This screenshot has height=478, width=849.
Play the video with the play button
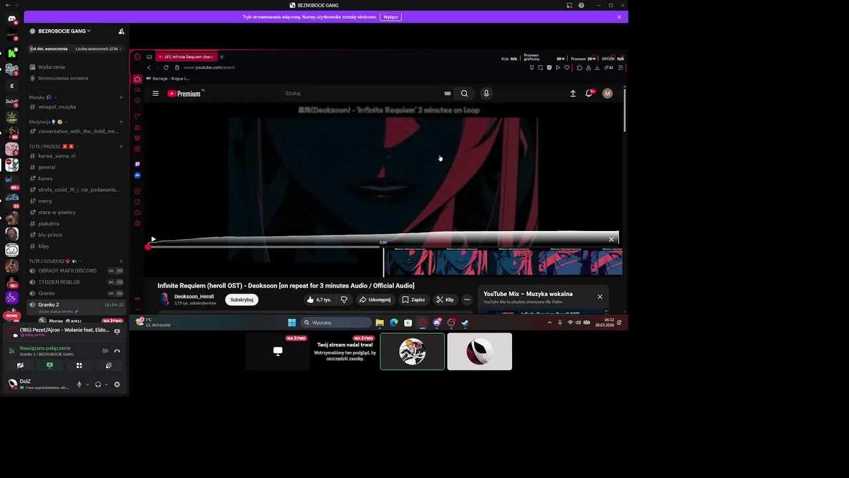(153, 240)
